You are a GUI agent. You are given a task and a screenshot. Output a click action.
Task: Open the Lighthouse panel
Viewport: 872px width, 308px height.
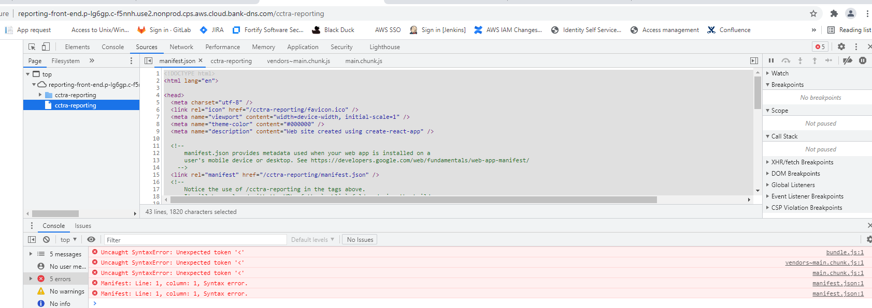[x=384, y=47]
